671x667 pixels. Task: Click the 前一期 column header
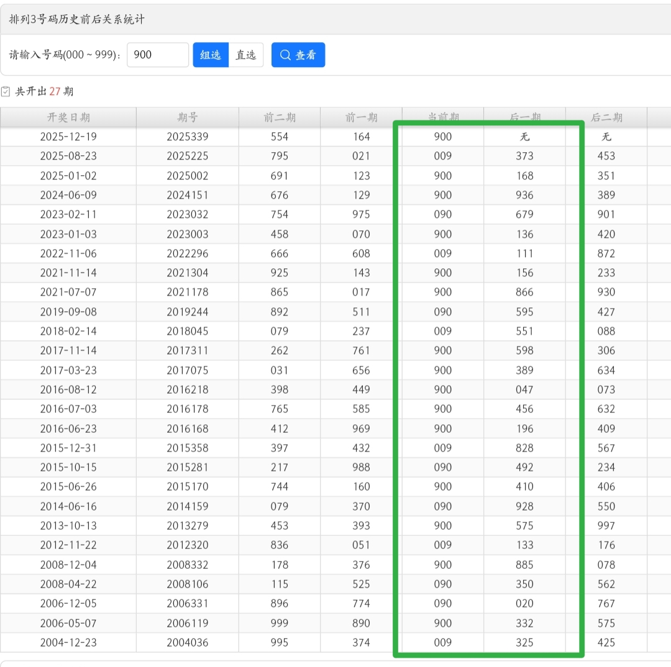(x=361, y=117)
